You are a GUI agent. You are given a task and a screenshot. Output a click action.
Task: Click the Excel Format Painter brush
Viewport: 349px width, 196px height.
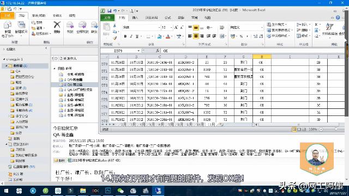[115, 38]
